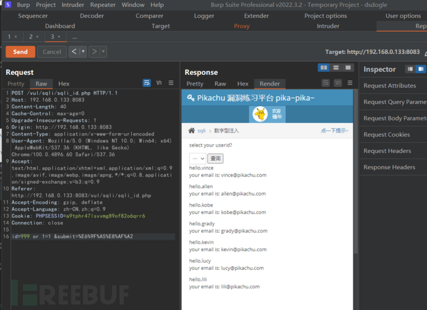Select Request Hex view tab
The height and width of the screenshot is (310, 427).
pyautogui.click(x=64, y=84)
